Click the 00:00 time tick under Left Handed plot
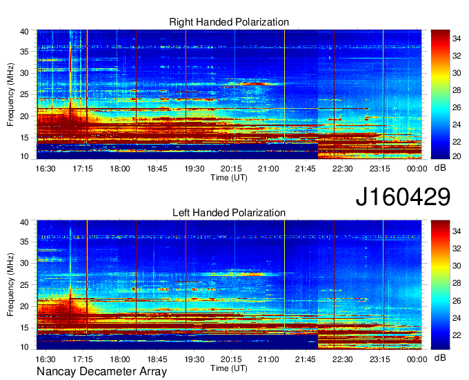This screenshot has width=469, height=380. pos(417,359)
